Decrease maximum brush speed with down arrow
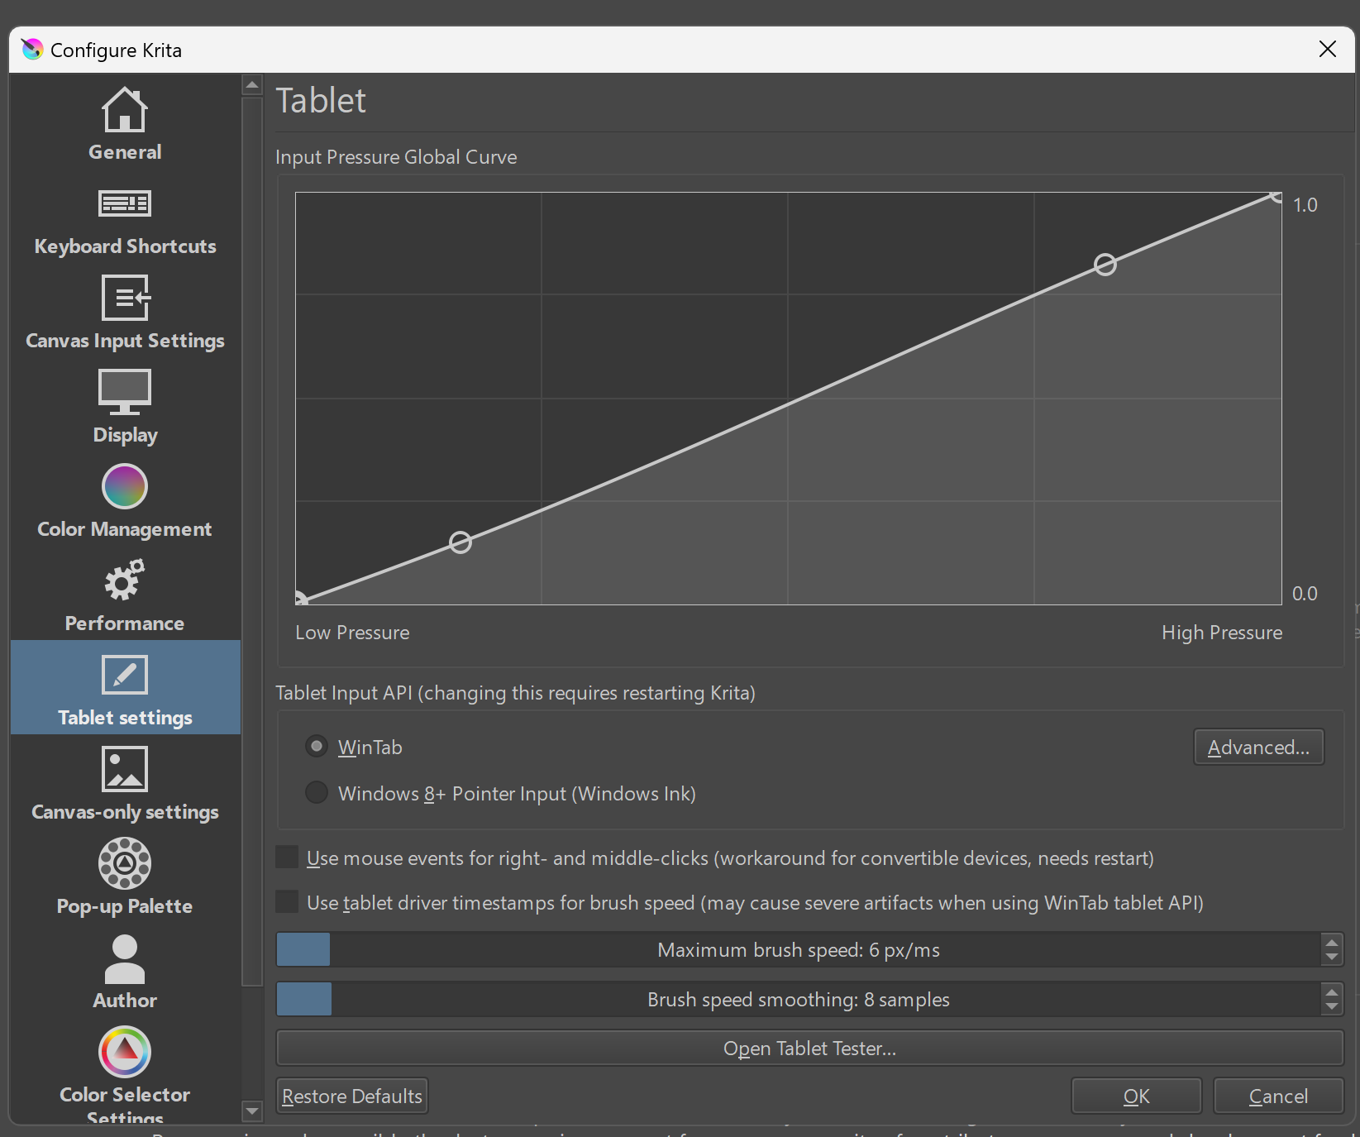The width and height of the screenshot is (1360, 1137). coord(1331,958)
